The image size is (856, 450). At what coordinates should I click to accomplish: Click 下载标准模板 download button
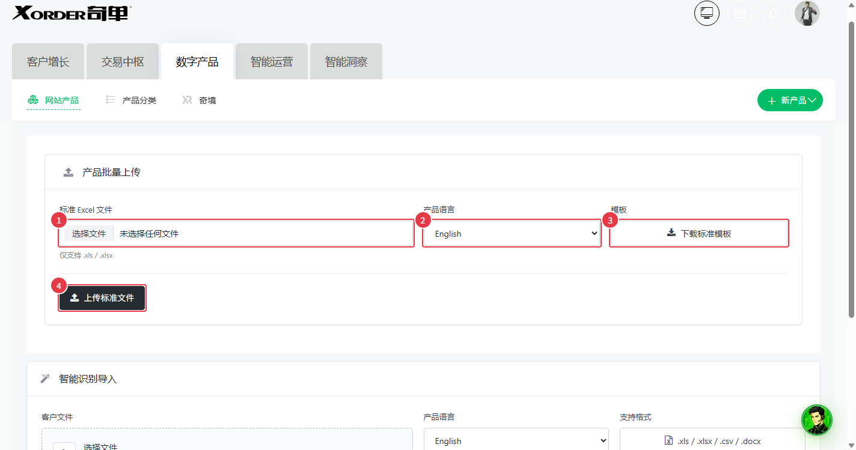(699, 234)
